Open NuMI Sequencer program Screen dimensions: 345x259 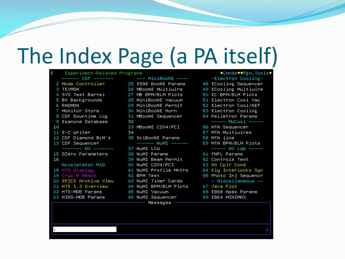click(157, 197)
